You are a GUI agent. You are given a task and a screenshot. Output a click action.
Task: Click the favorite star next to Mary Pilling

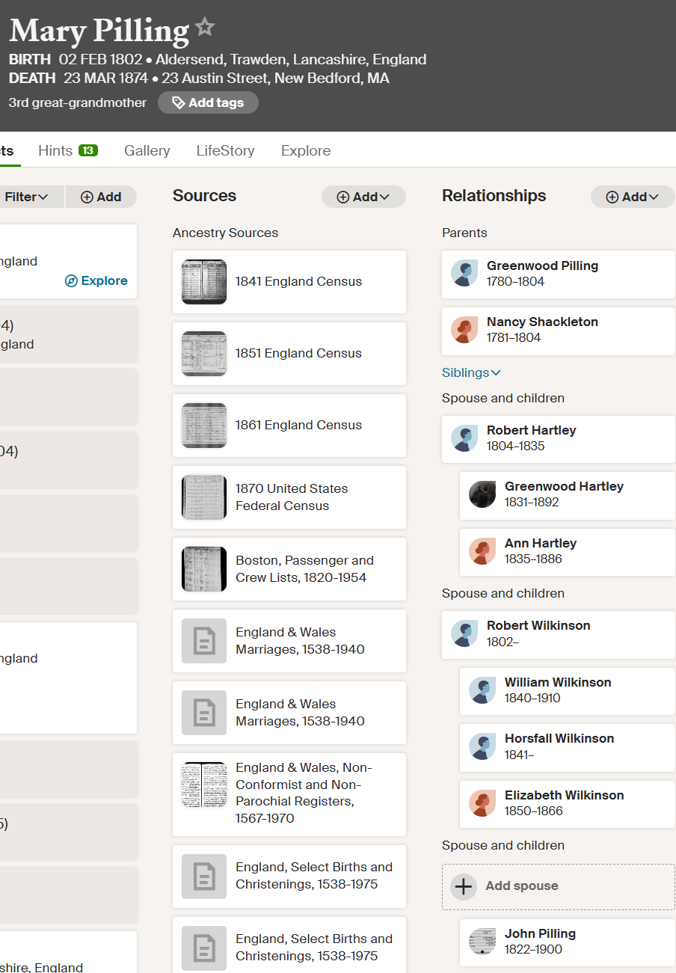pos(205,28)
